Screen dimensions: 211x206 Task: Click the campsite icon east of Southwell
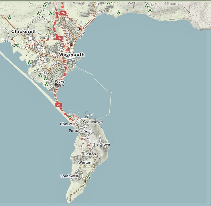point(88,177)
